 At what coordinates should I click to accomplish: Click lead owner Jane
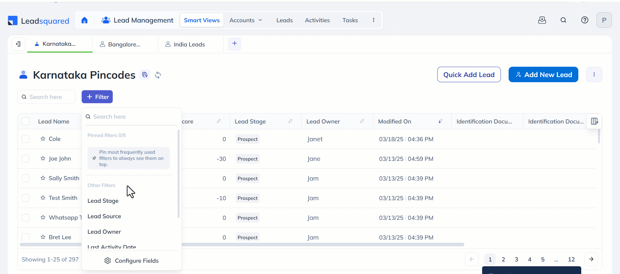click(314, 159)
